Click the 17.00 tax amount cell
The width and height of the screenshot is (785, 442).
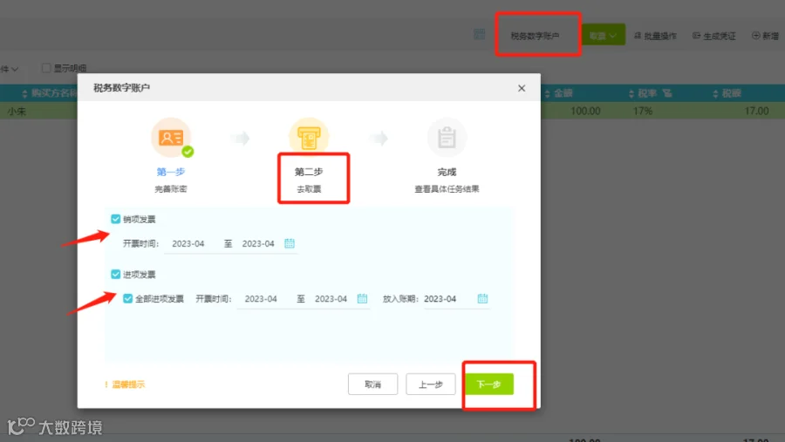[756, 111]
